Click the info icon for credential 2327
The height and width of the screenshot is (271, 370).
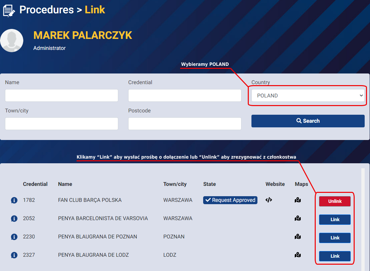click(14, 255)
